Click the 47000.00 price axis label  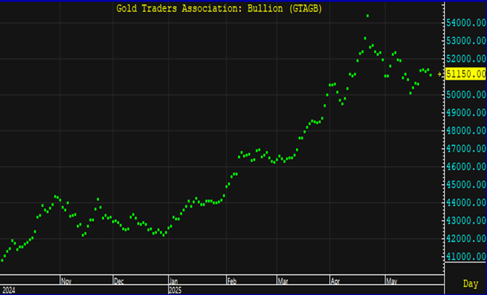point(466,149)
